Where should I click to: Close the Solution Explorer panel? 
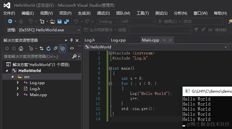click(x=77, y=40)
